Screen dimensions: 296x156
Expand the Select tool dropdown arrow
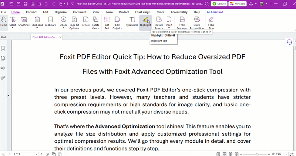click(13, 28)
